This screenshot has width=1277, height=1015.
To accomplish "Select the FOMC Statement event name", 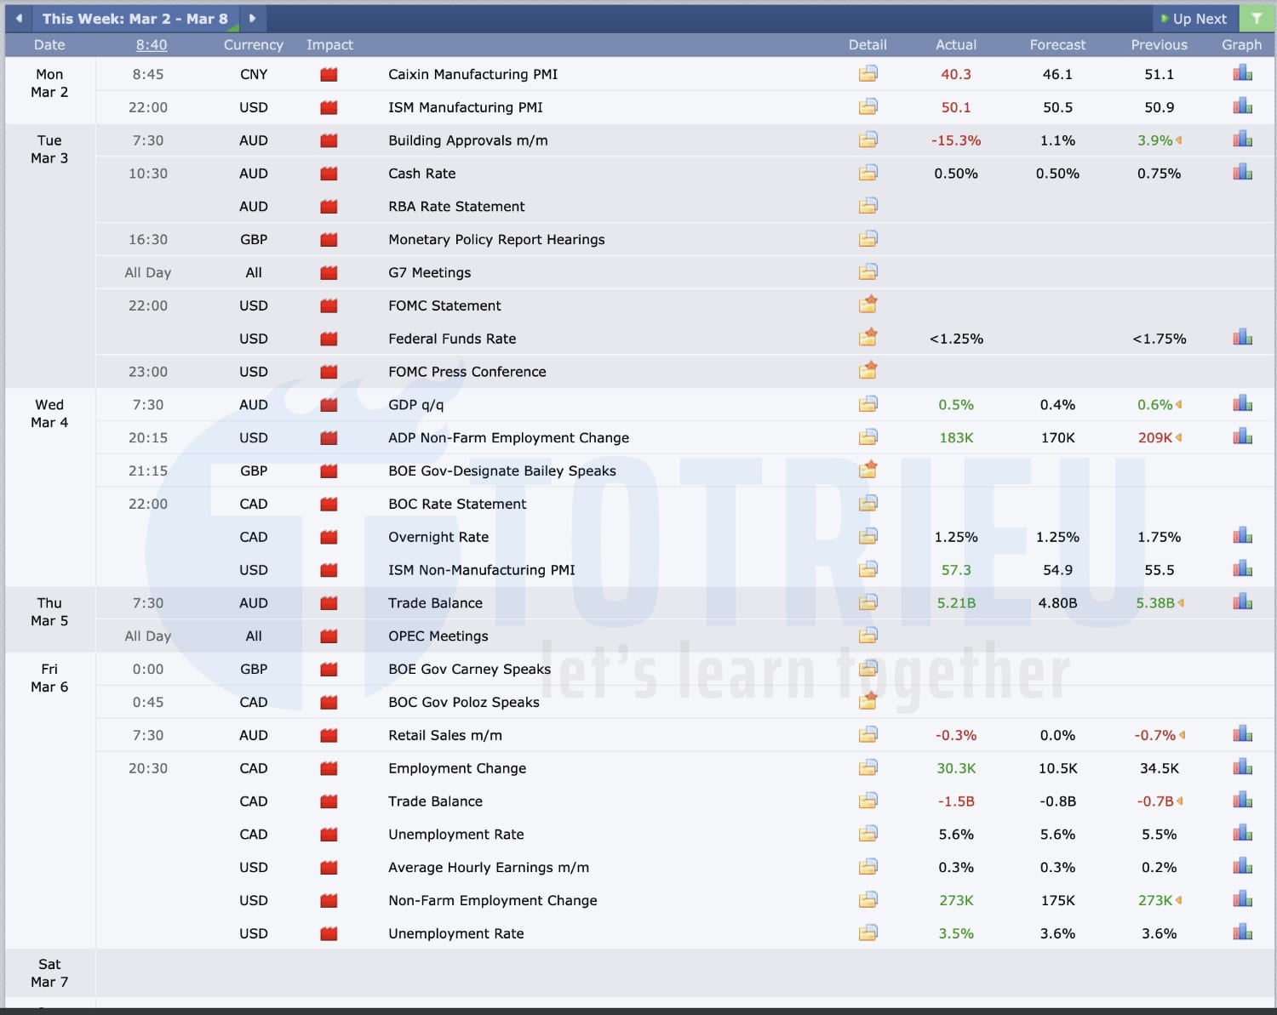I will coord(444,305).
